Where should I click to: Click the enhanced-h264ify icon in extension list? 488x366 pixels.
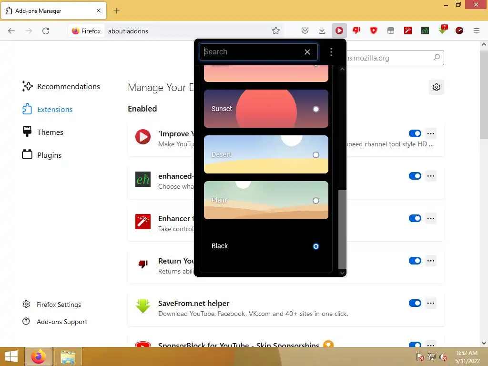[143, 179]
